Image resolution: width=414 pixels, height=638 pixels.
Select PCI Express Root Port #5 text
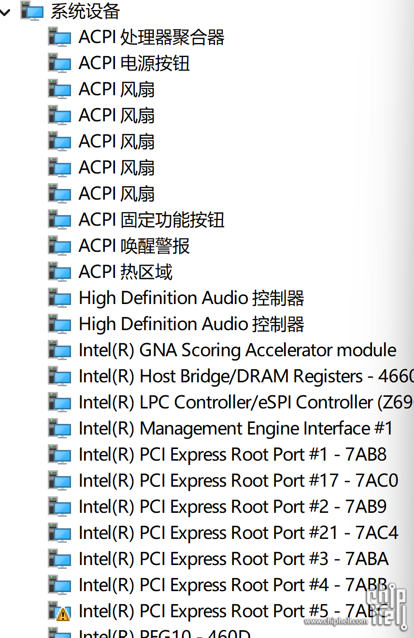(233, 611)
